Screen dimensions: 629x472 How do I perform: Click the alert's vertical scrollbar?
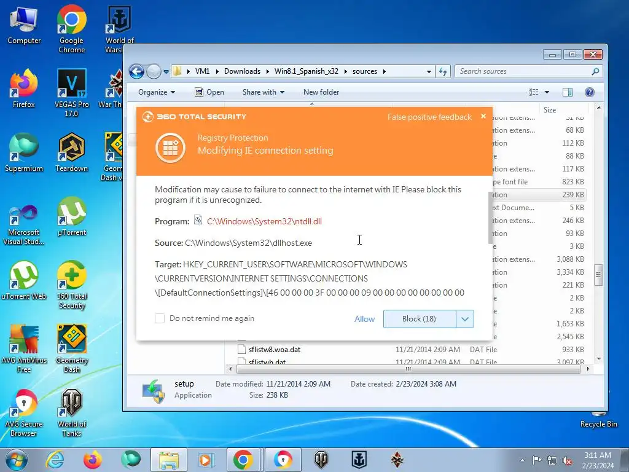click(490, 218)
